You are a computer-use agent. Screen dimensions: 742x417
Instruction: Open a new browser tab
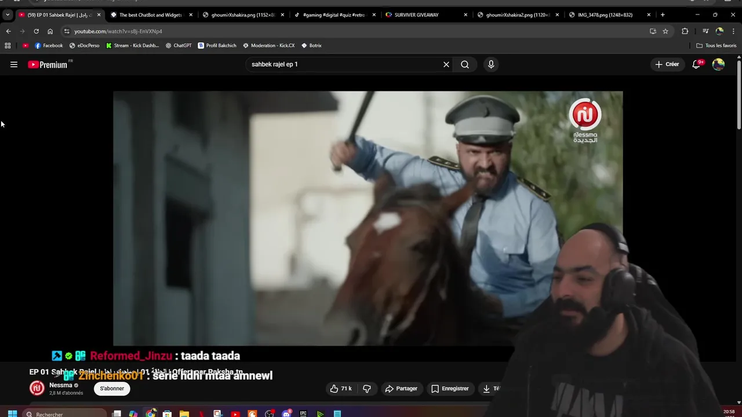[663, 14]
